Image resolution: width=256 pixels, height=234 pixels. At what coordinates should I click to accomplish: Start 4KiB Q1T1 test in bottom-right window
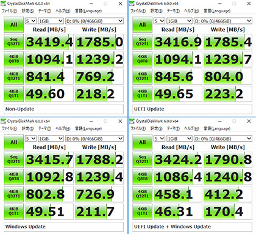point(142,211)
